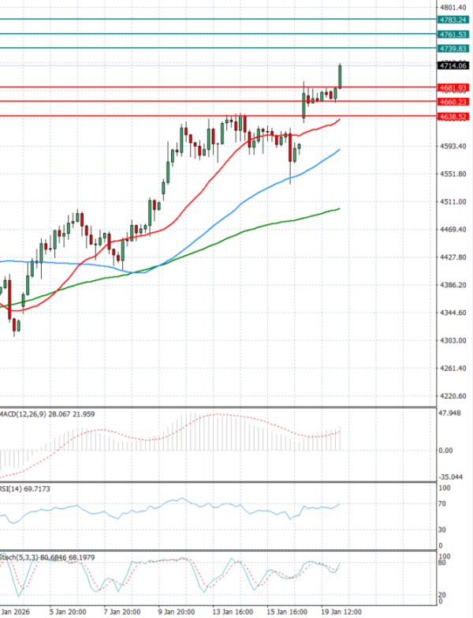Click the 4739.83 teal resistance price label
The image size is (473, 618).
click(x=454, y=49)
